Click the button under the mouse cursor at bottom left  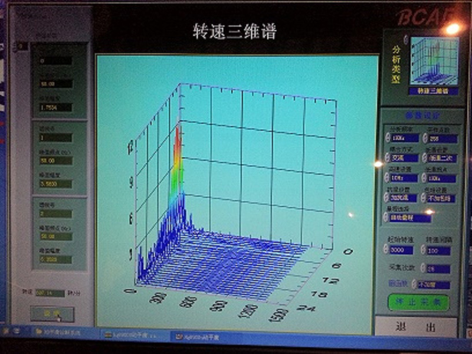coord(52,314)
